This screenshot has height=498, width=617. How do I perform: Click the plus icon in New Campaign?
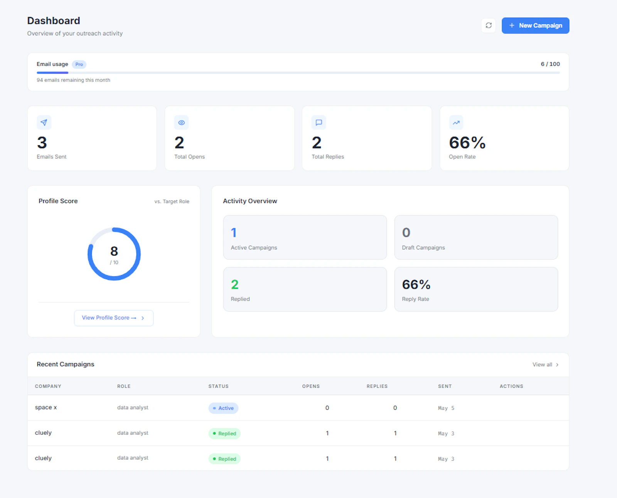(512, 25)
